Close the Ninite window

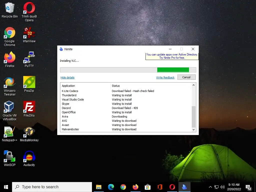pyautogui.click(x=193, y=49)
